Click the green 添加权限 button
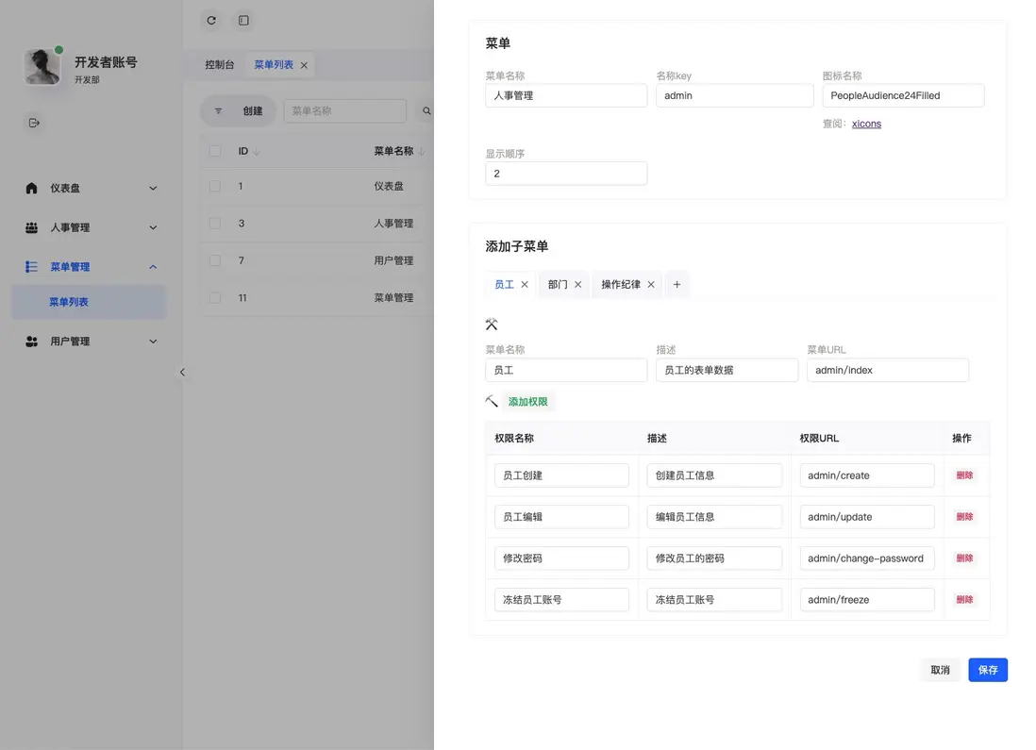The height and width of the screenshot is (750, 1036). tap(528, 402)
